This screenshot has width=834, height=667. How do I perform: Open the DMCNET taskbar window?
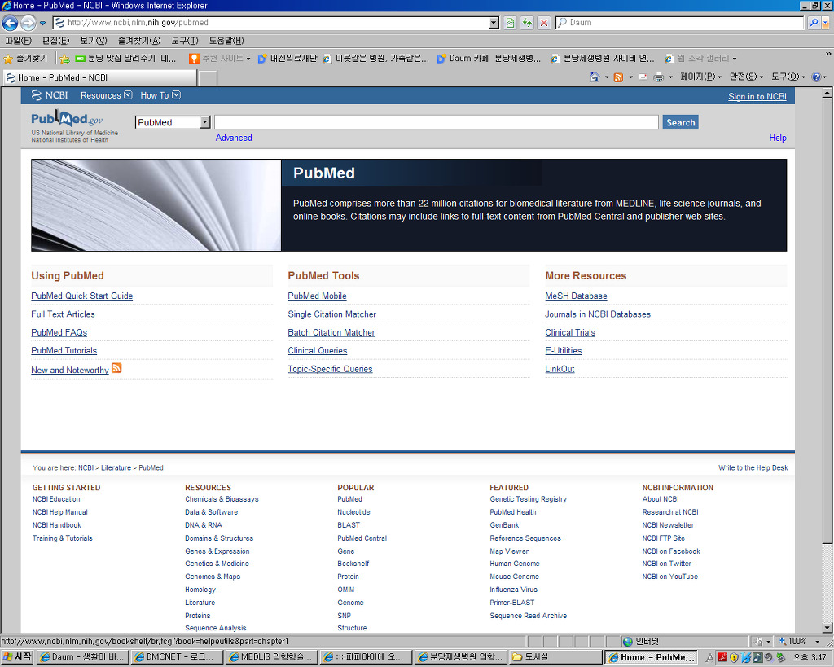(x=177, y=657)
